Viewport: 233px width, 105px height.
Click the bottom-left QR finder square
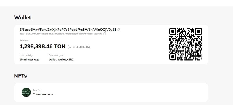click(x=173, y=57)
